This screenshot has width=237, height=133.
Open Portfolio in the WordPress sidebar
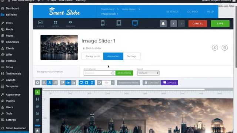tap(11, 61)
